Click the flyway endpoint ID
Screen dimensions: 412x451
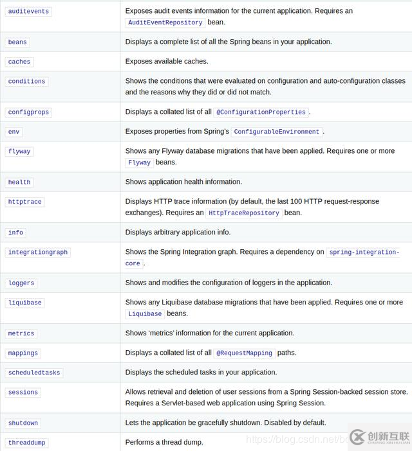point(19,151)
